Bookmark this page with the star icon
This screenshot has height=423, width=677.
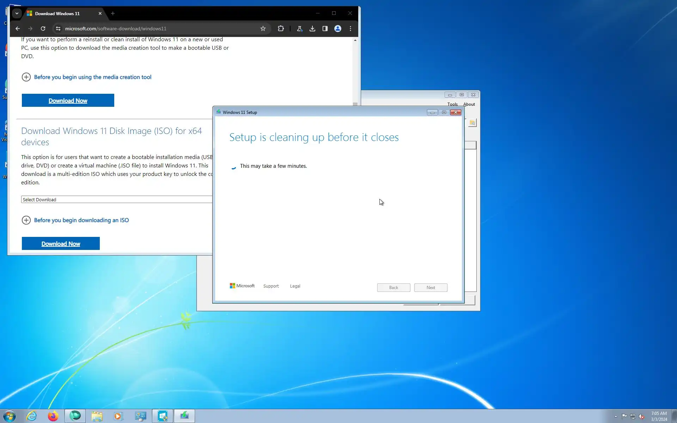pyautogui.click(x=263, y=29)
